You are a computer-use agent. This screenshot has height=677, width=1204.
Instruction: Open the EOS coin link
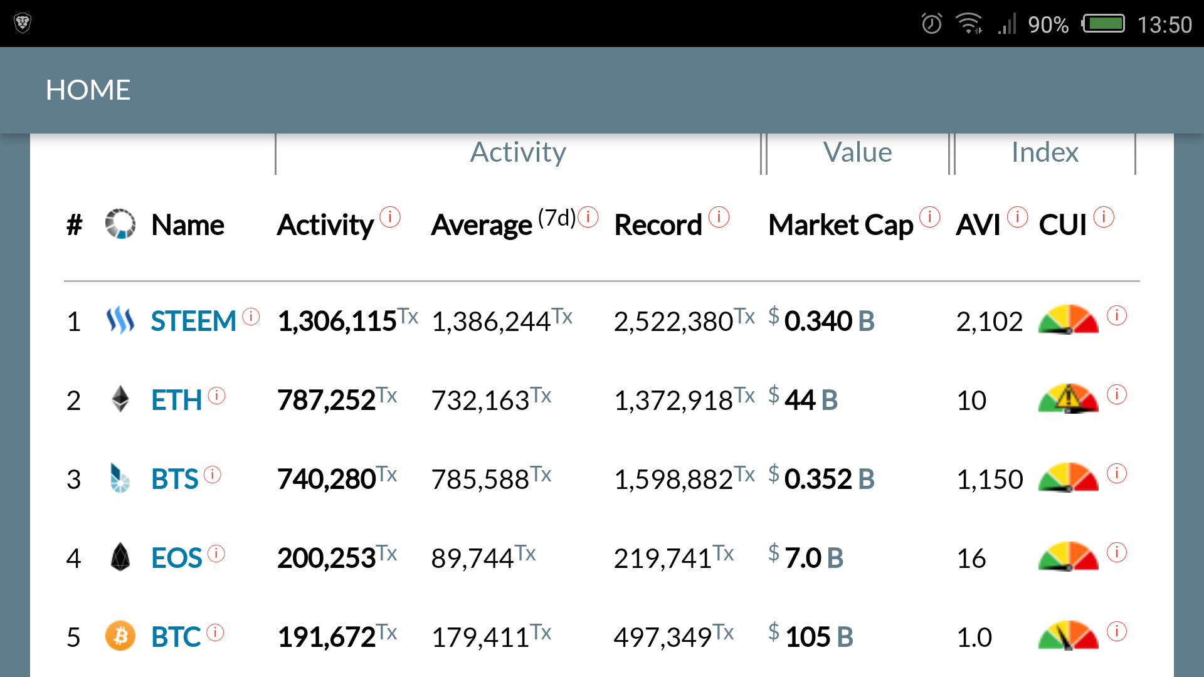point(176,559)
